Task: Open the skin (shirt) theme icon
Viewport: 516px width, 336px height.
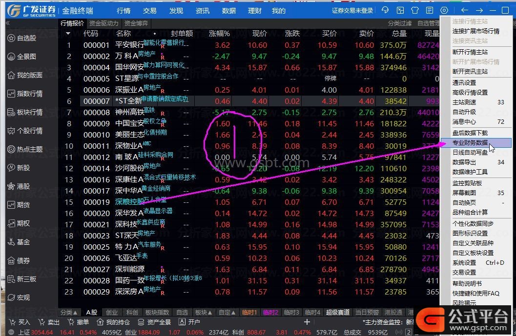Action: coord(414,11)
